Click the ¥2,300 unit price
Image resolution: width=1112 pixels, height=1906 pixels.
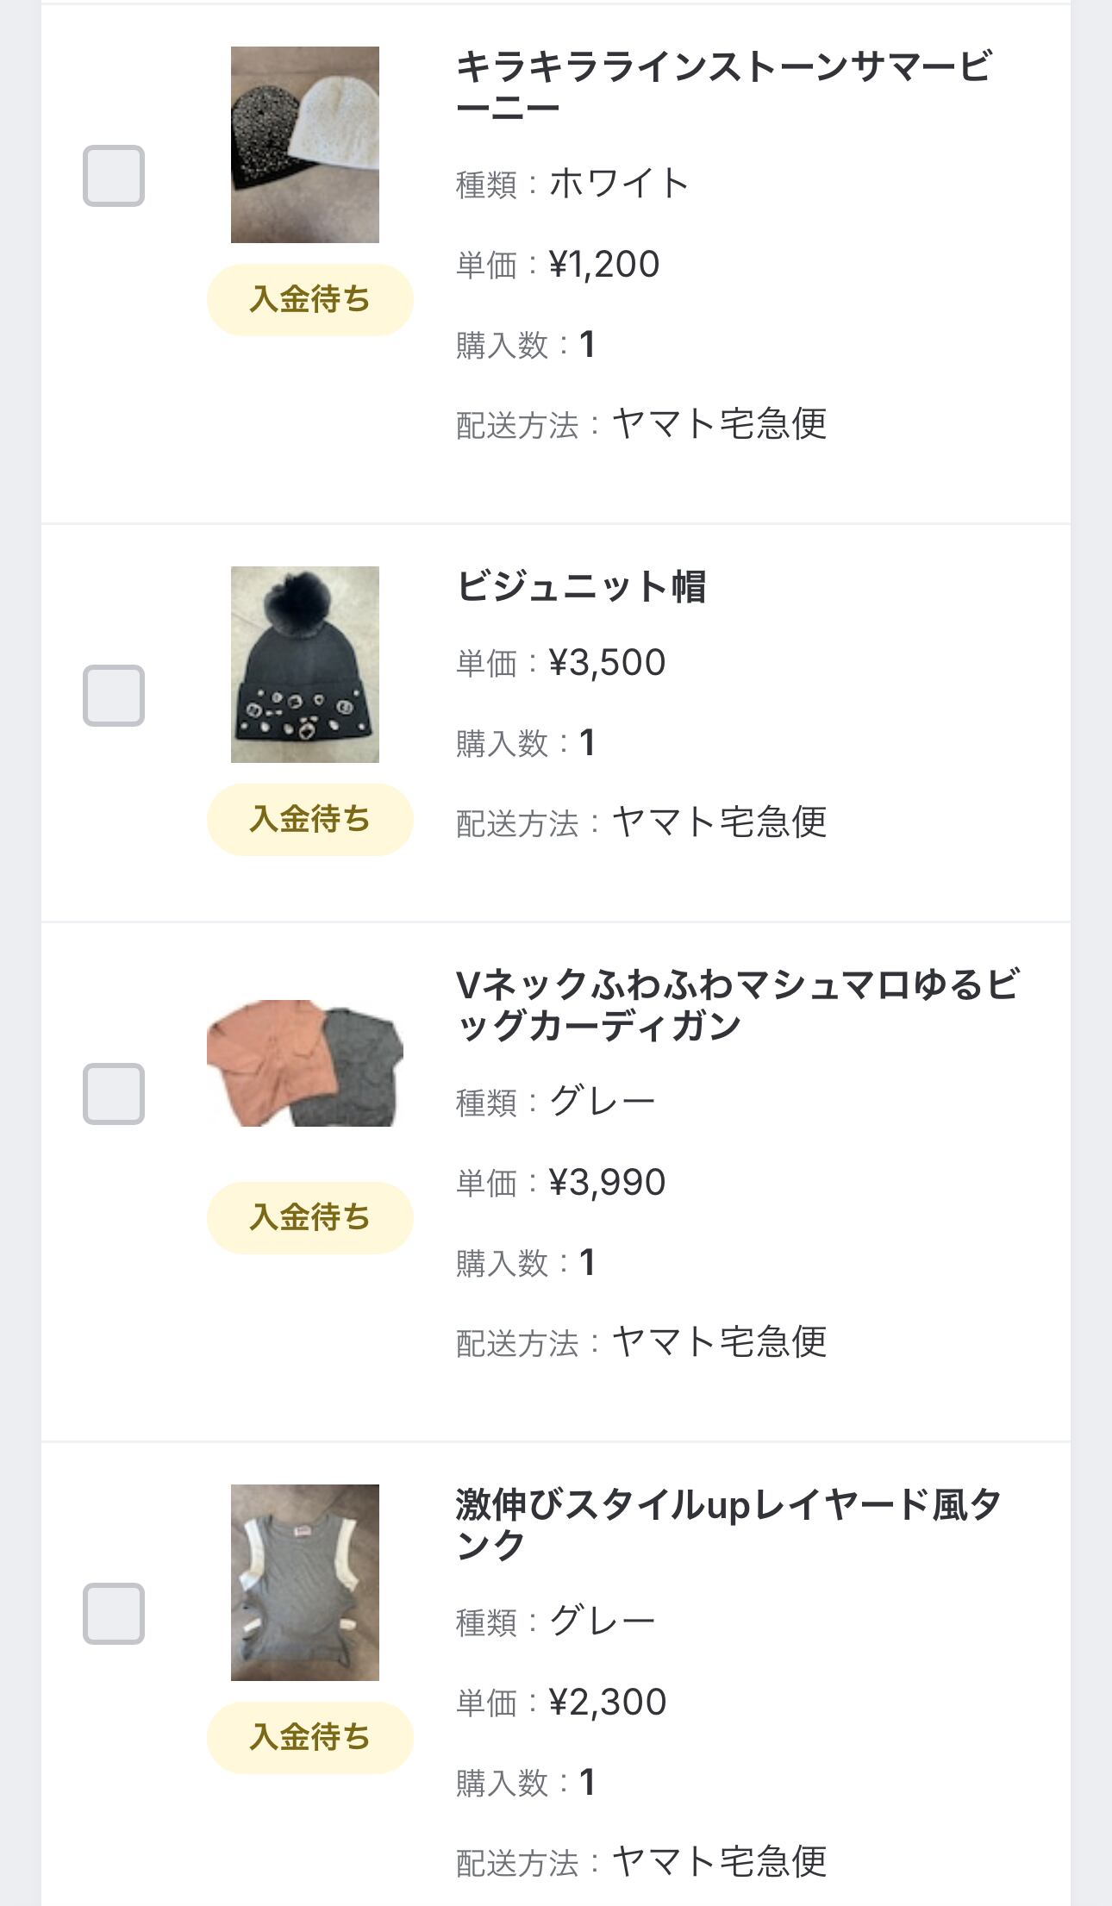(x=607, y=1703)
